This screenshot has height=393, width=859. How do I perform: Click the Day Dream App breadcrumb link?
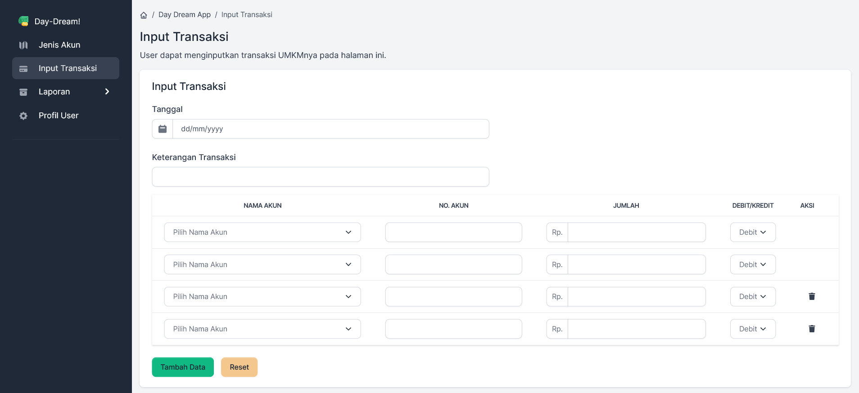click(185, 15)
